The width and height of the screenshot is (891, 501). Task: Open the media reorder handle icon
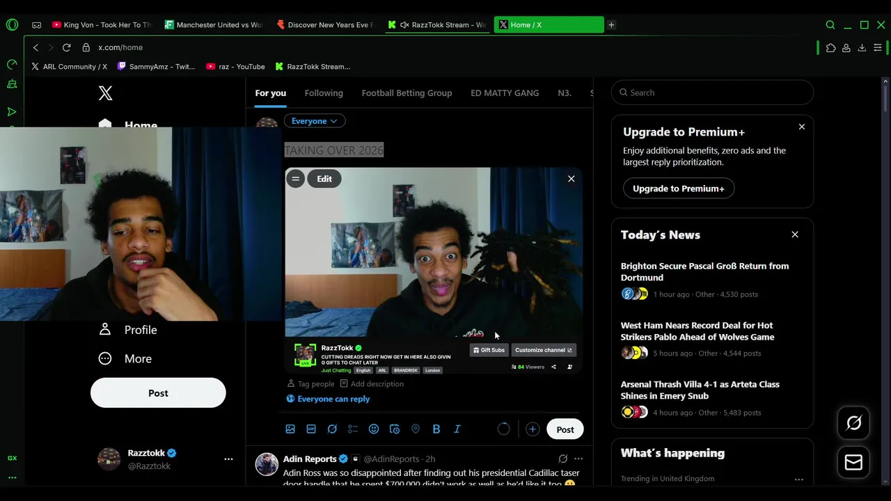[295, 179]
